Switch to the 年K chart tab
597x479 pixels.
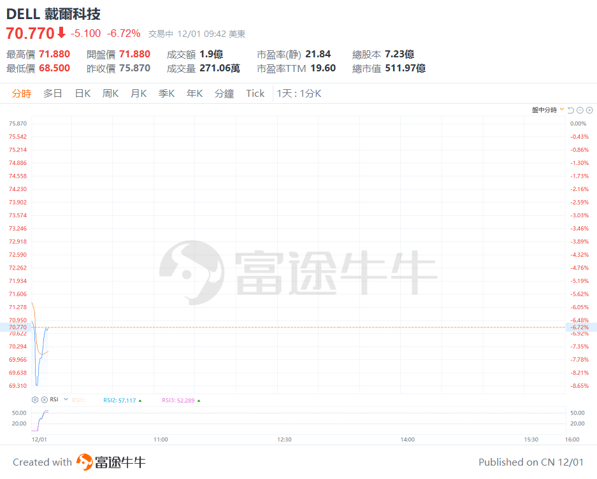click(194, 94)
